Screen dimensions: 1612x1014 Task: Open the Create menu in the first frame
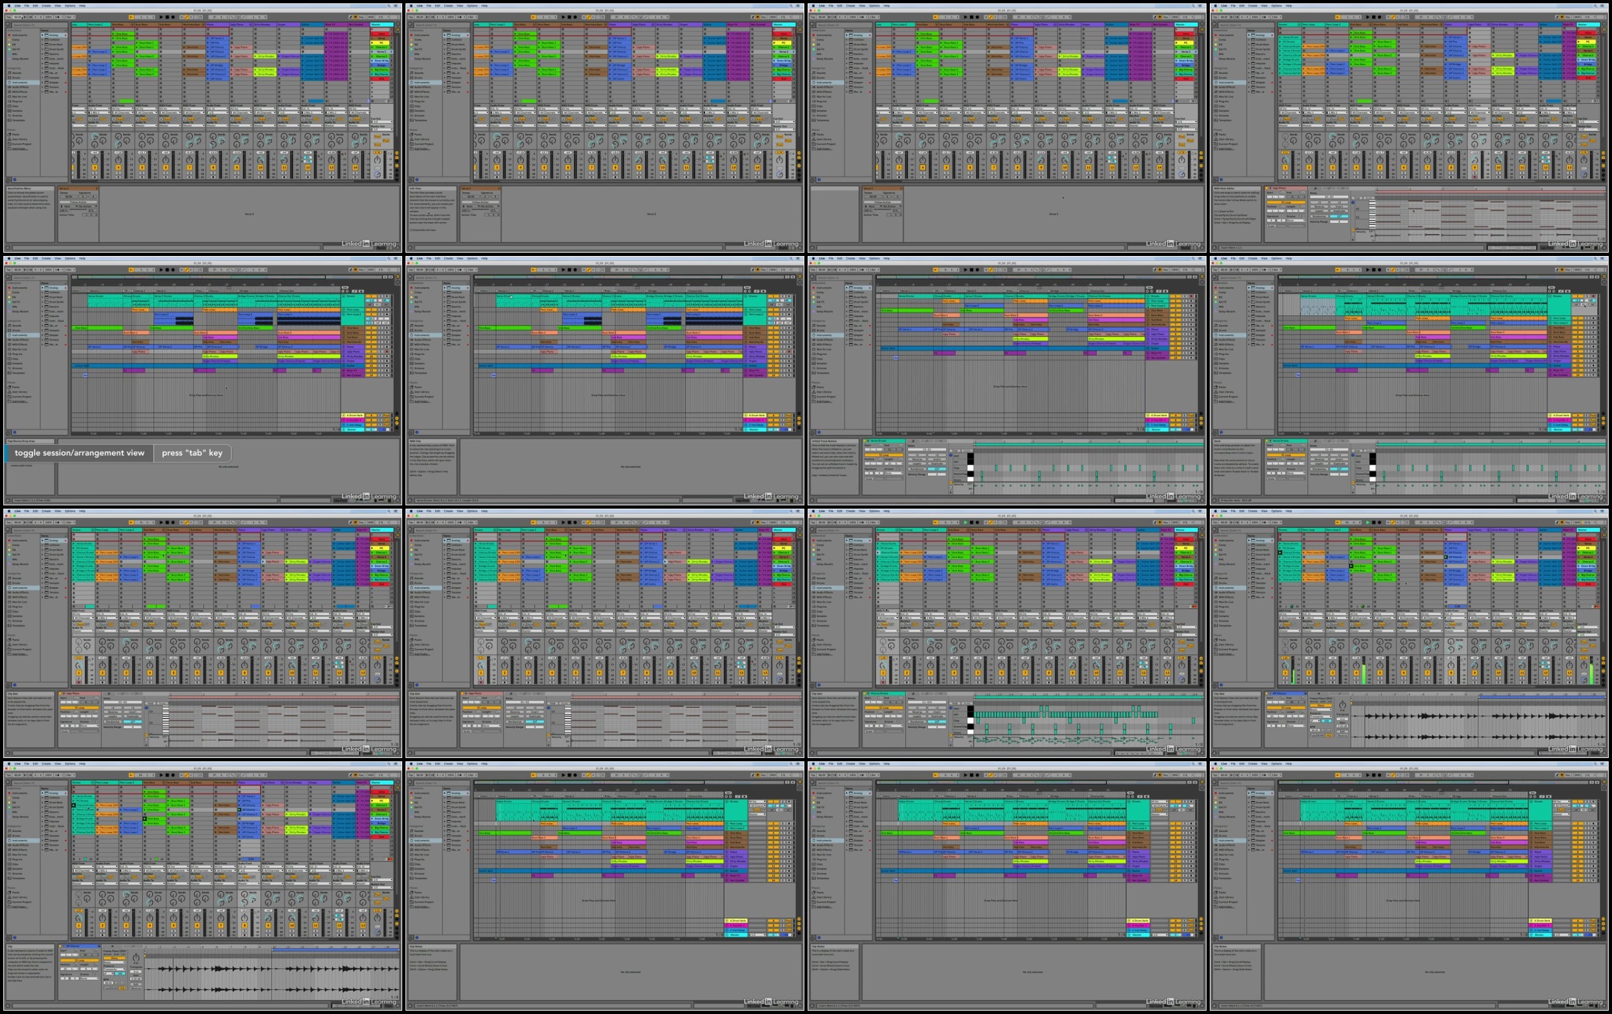pos(46,5)
